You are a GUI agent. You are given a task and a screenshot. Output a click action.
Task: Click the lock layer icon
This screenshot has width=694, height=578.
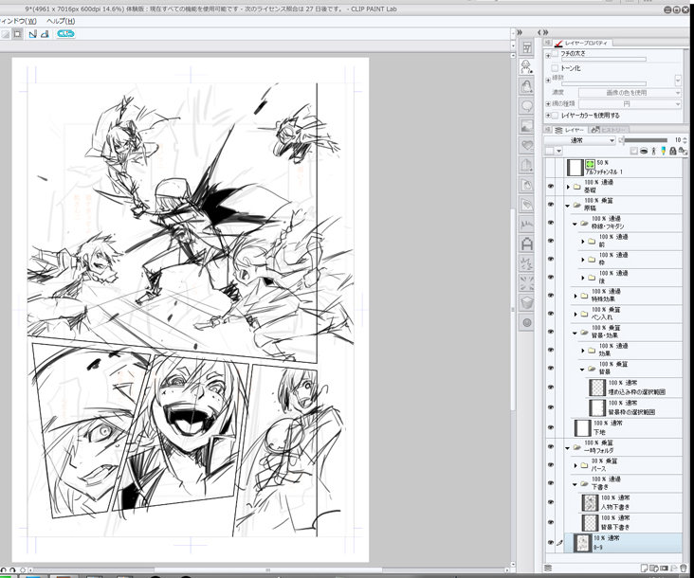point(673,151)
